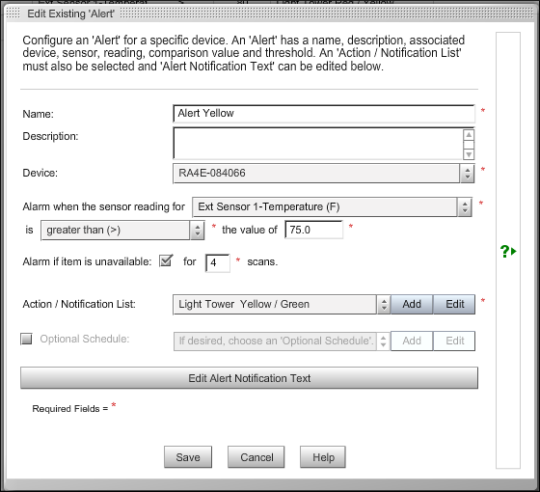
Task: Open the Device dropdown RA4E-084066
Action: (323, 173)
